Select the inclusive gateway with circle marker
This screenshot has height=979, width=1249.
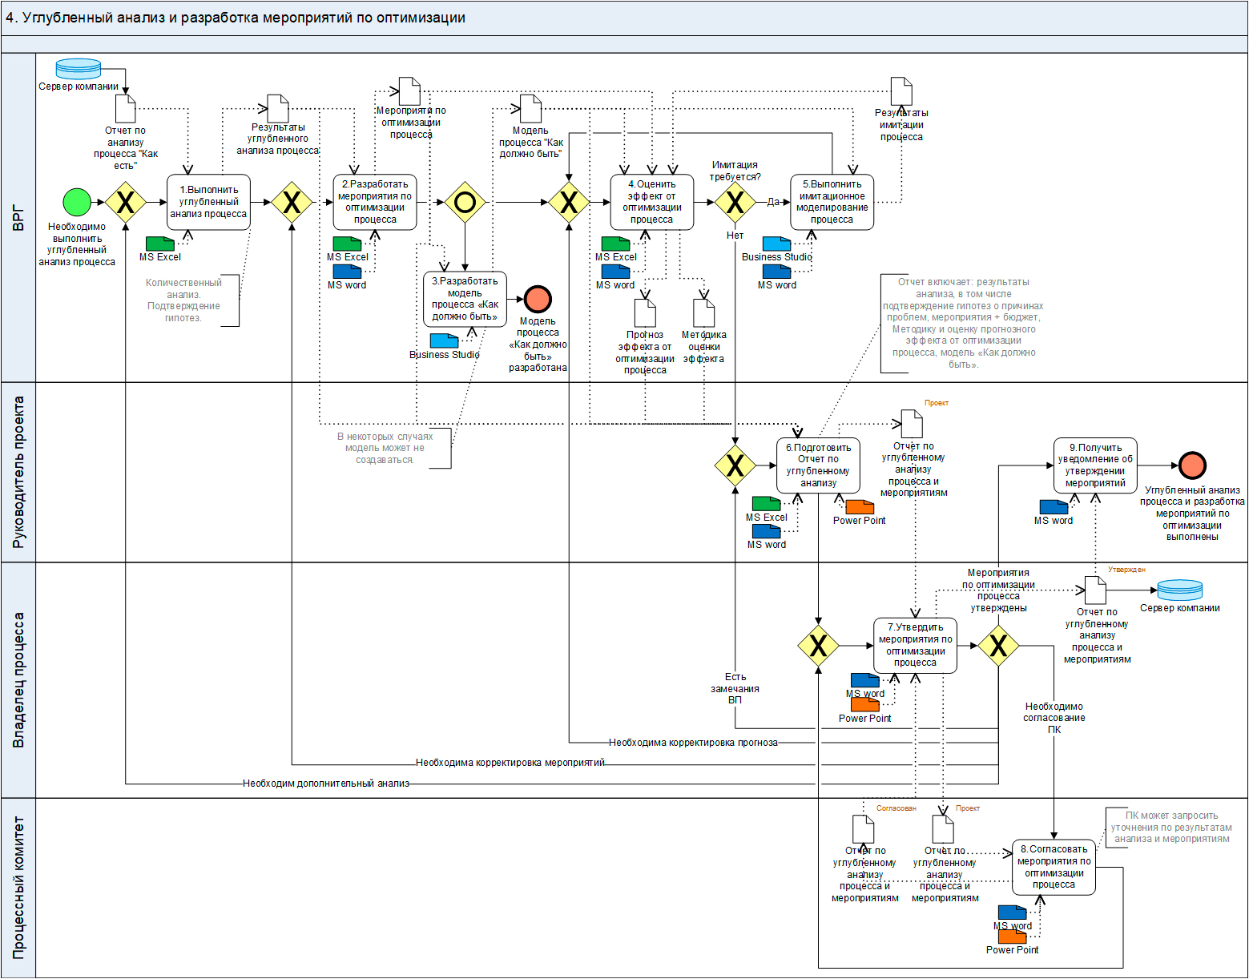point(465,202)
